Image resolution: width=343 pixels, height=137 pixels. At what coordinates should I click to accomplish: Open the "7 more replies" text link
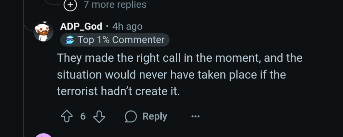point(115,5)
